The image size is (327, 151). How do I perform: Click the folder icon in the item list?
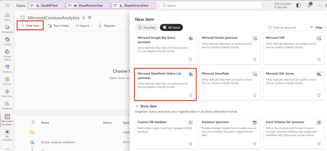(32, 132)
